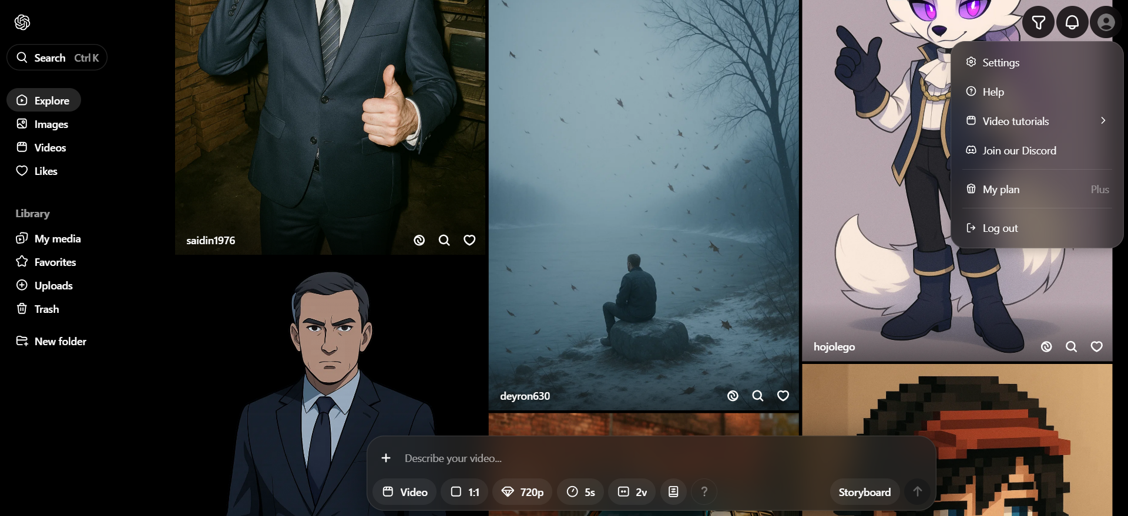Viewport: 1128px width, 516px height.
Task: Click remix icon on saidin1976's image
Action: coord(419,240)
